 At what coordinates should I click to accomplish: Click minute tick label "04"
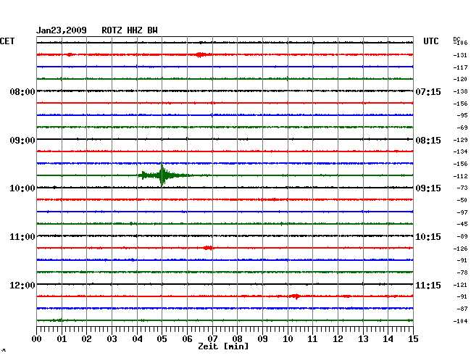click(137, 338)
